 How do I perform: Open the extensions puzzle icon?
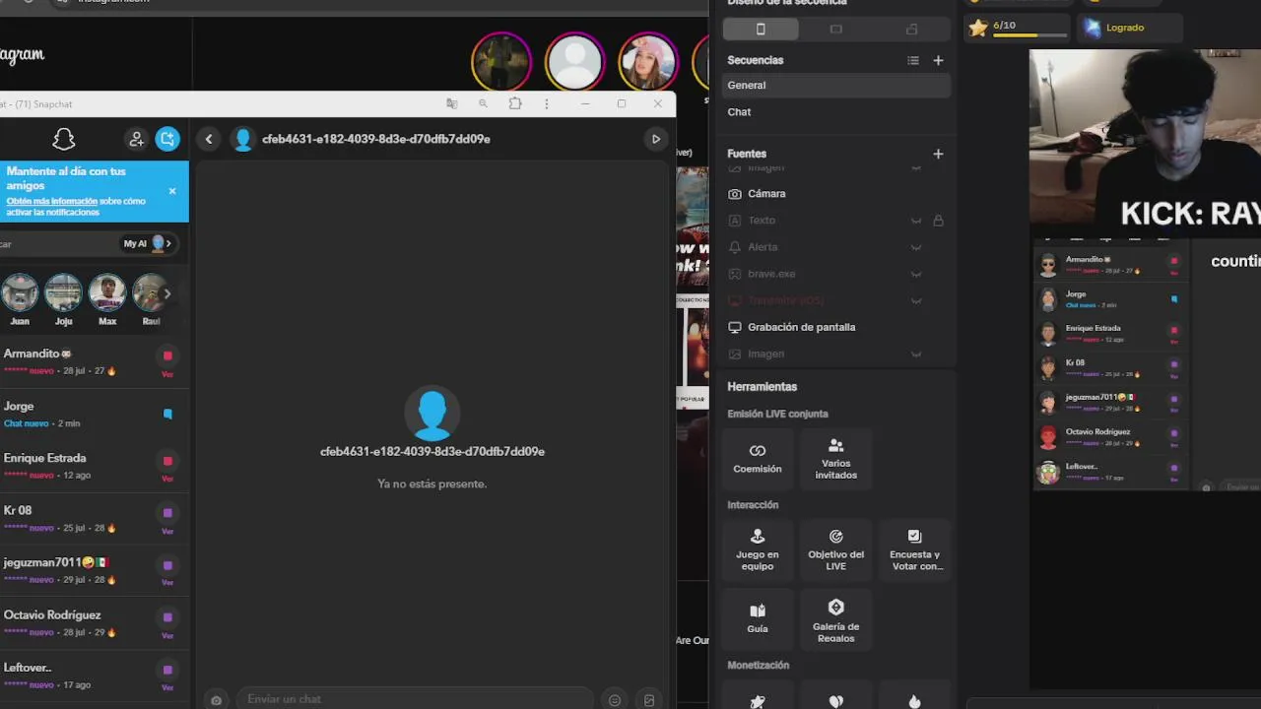515,103
